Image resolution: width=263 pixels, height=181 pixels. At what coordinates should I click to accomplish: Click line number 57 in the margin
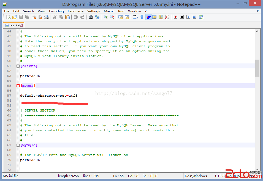click(x=9, y=96)
